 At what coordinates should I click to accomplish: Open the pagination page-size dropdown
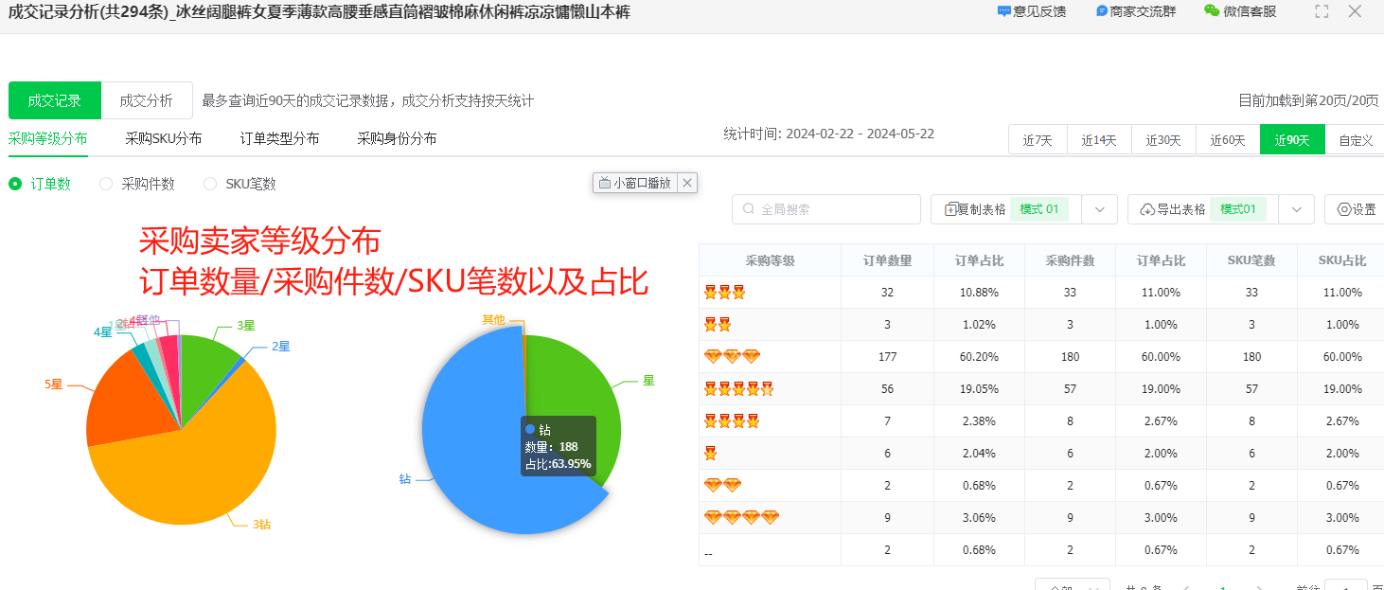1073,585
